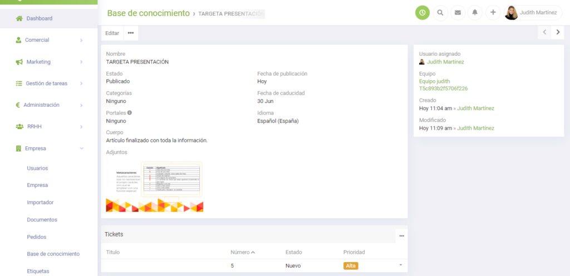This screenshot has width=570, height=276.
Task: Click the Editar button
Action: 112,33
